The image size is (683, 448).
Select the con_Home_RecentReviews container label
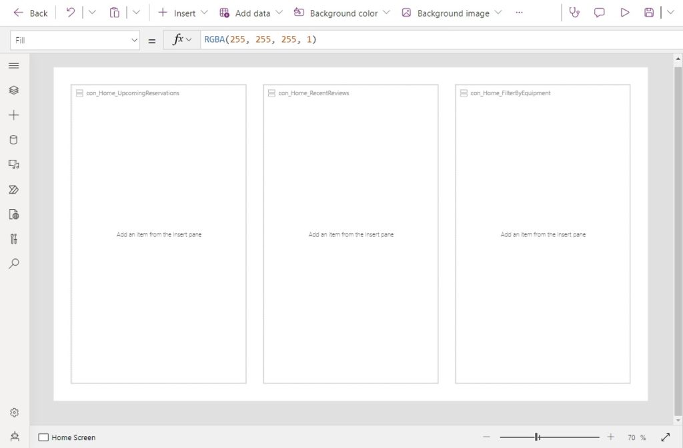tap(313, 93)
